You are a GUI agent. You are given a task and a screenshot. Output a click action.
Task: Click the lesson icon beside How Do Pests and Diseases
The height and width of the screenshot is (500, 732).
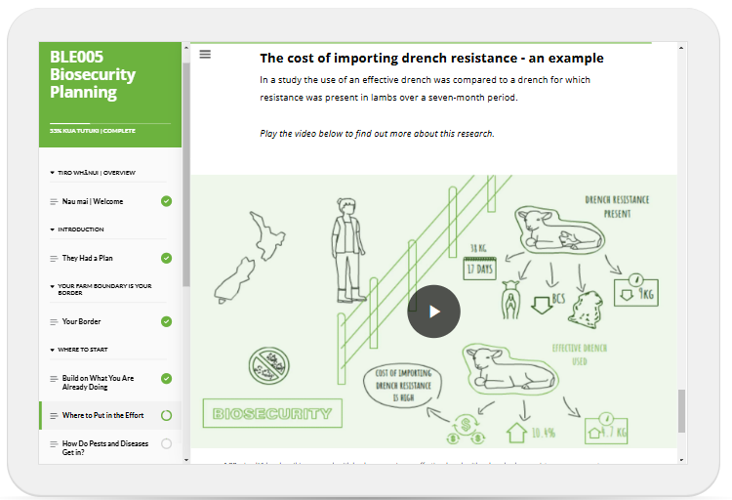pyautogui.click(x=54, y=444)
